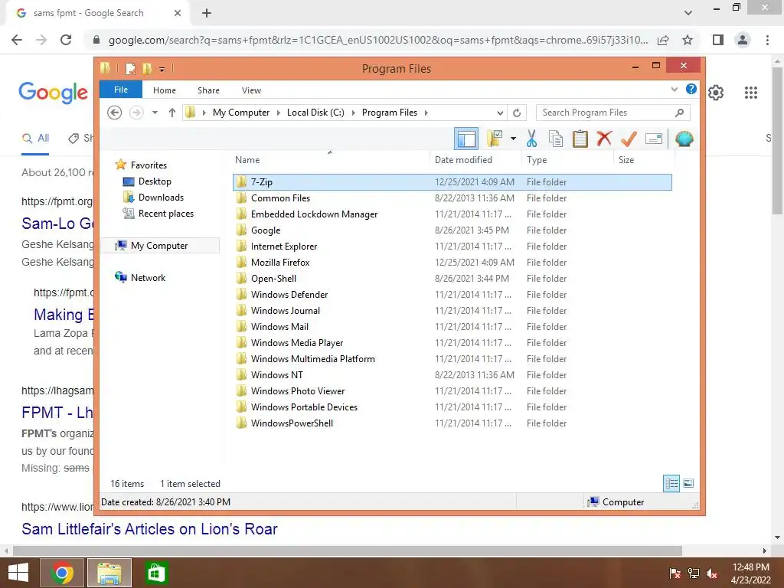Open Google apps grid icon
Viewport: 784px width, 588px height.
click(751, 93)
